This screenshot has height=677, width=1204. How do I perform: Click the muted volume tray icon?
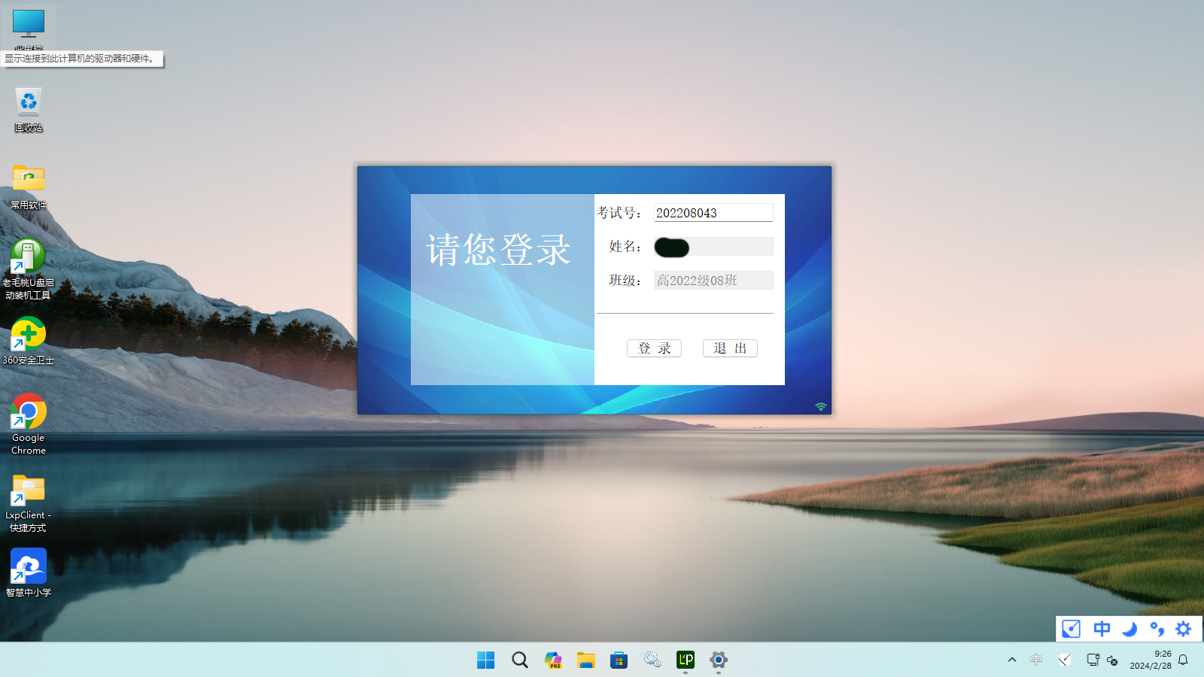1113,660
